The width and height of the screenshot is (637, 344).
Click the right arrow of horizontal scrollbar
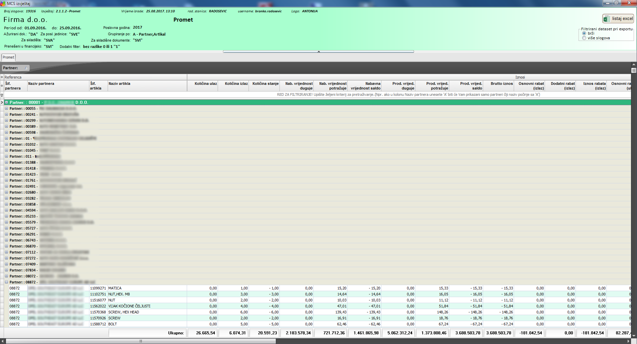point(628,341)
